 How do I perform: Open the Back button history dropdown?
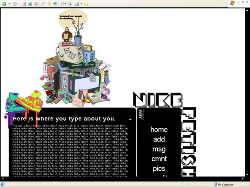9,3
